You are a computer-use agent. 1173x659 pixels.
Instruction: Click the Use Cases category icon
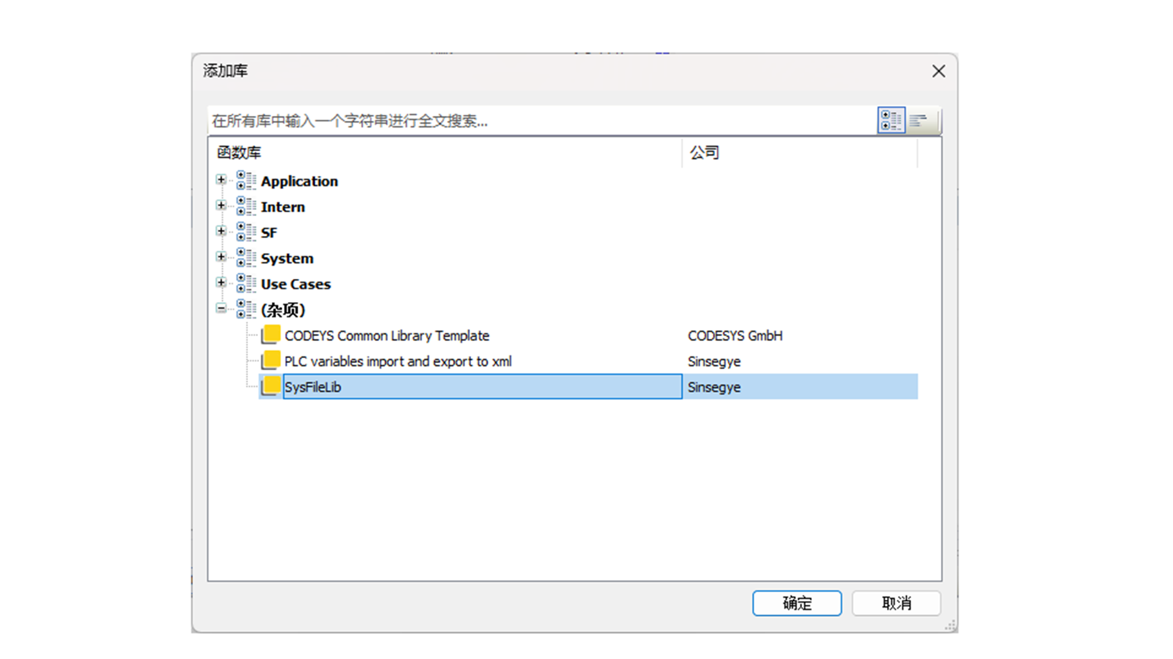(246, 283)
